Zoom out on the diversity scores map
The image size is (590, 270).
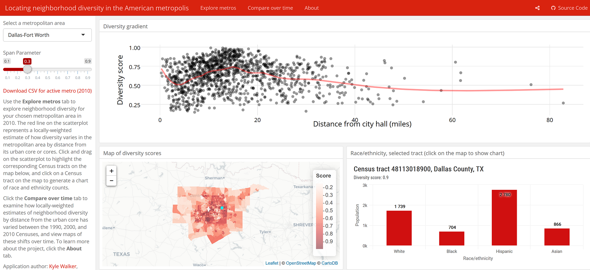tap(111, 181)
